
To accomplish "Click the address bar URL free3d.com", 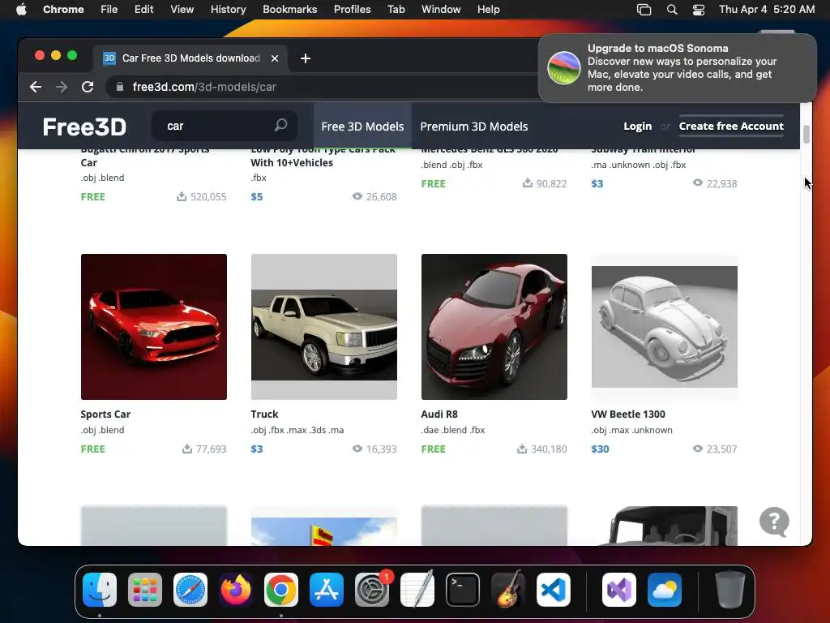I will pyautogui.click(x=203, y=87).
